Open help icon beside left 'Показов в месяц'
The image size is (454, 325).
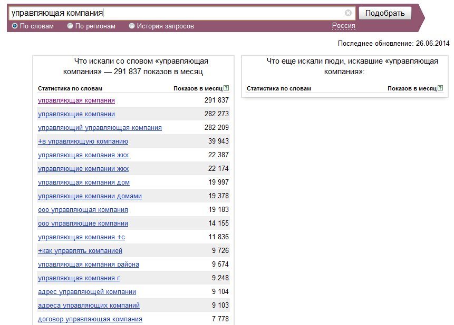tap(226, 88)
